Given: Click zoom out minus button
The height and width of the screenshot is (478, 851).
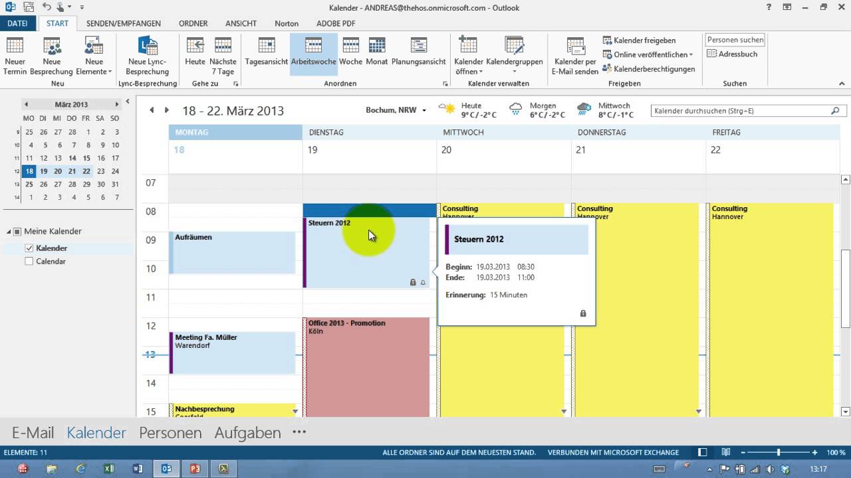Looking at the screenshot, I should tap(742, 452).
